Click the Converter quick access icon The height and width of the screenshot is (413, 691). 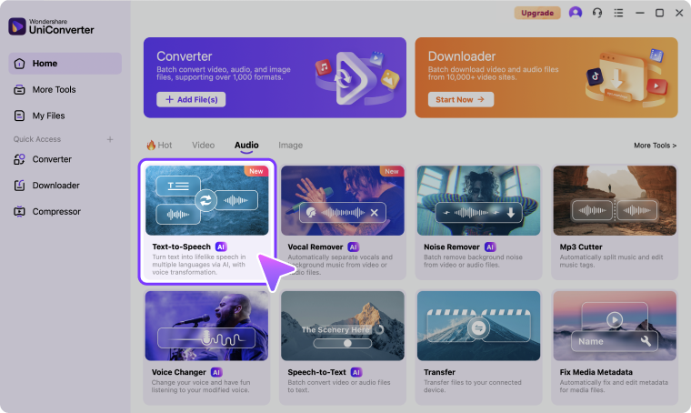19,159
